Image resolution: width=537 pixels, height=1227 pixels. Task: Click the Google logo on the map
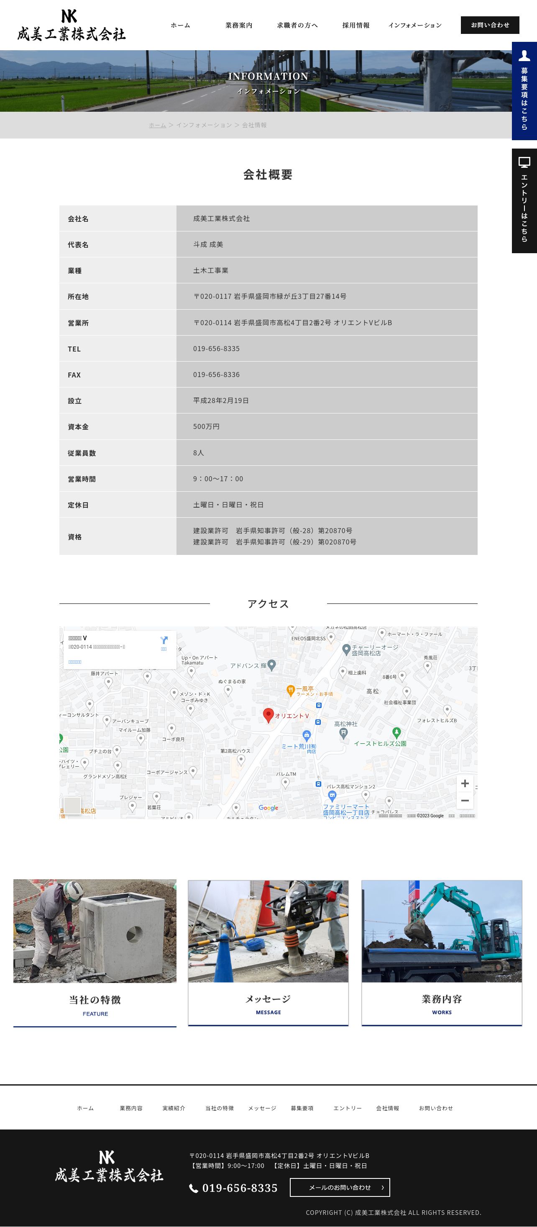click(268, 808)
